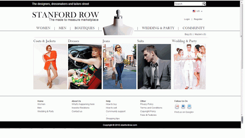
Task: Click the Login link
Action: pos(187,19)
